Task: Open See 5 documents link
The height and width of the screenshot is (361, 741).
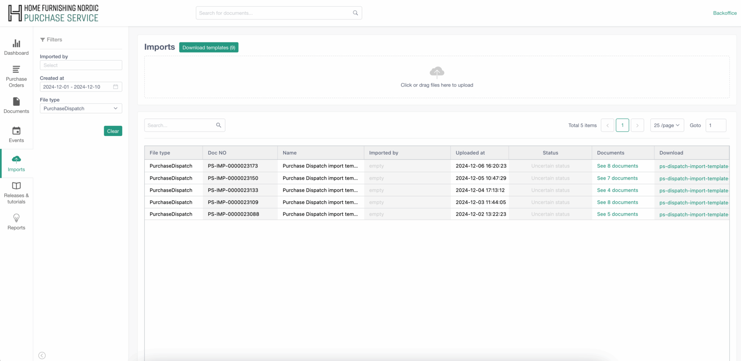Action: [617, 214]
